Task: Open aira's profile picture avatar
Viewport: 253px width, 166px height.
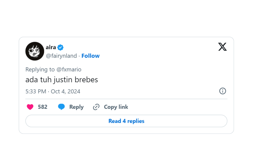Action: click(35, 51)
